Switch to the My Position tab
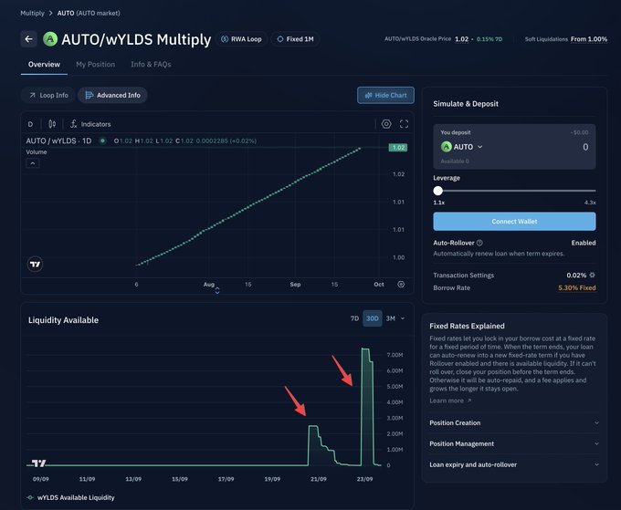The height and width of the screenshot is (510, 621). pos(96,65)
